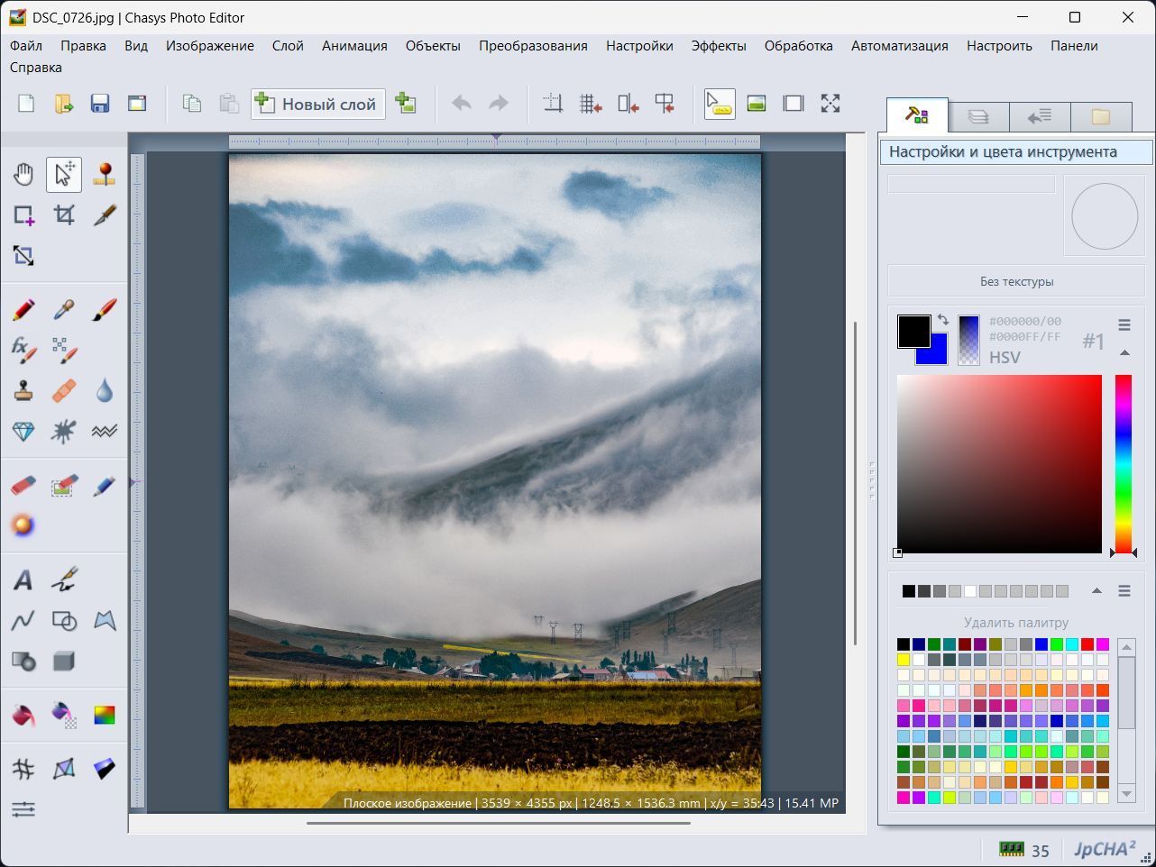Select the Paintbrush tool
Image resolution: width=1156 pixels, height=867 pixels.
pyautogui.click(x=105, y=309)
